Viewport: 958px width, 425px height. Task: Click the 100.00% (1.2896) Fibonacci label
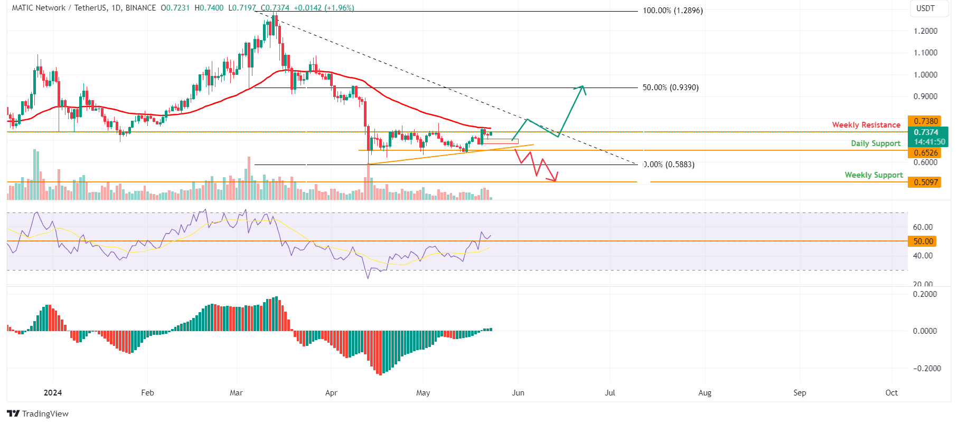[x=672, y=11]
